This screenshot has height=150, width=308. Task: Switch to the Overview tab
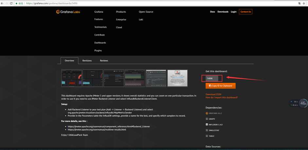click(69, 61)
